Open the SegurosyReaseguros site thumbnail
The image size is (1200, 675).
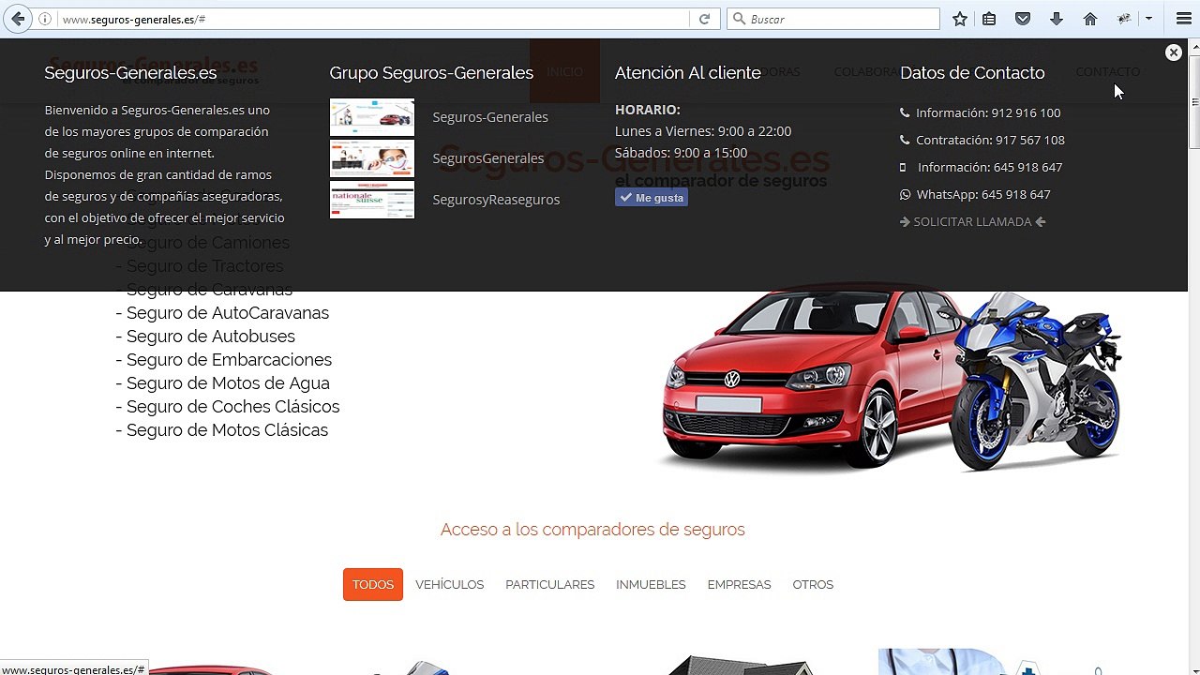coord(372,200)
